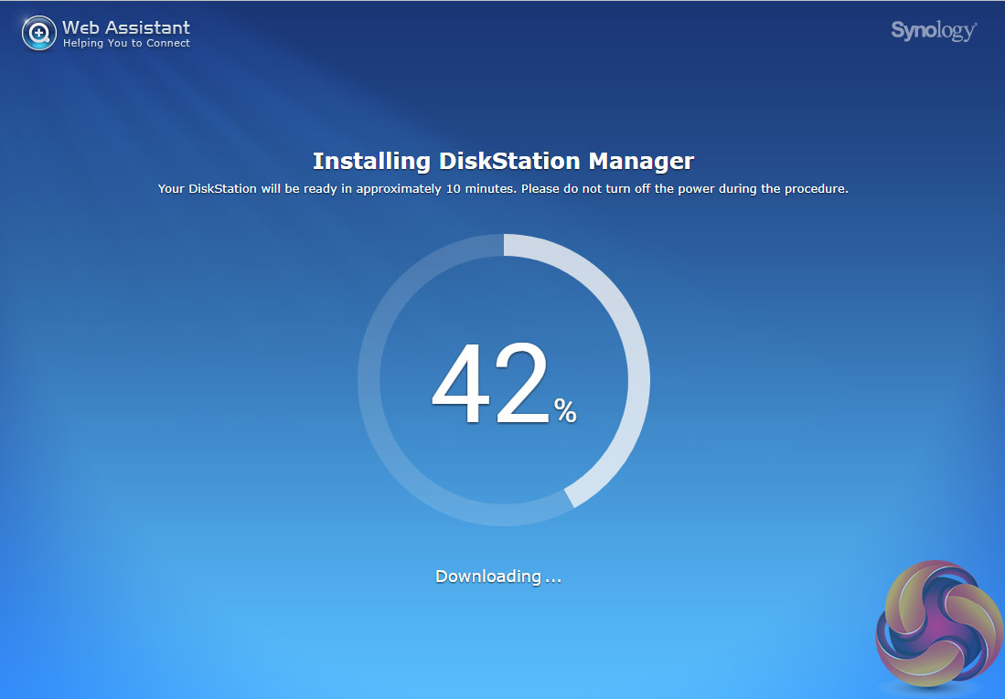
Task: Click the Synology logo
Action: click(934, 31)
